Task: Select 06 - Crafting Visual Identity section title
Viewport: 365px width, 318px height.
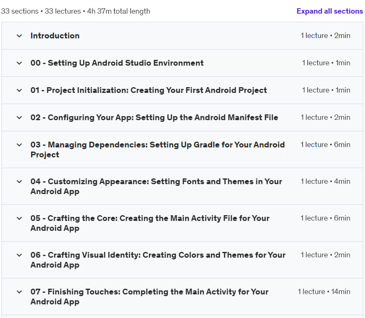Action: coord(158,260)
